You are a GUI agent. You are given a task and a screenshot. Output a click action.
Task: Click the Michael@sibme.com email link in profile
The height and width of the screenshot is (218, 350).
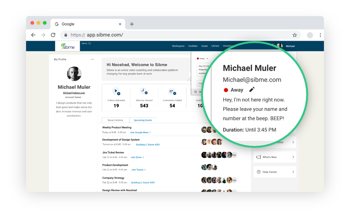74,93
